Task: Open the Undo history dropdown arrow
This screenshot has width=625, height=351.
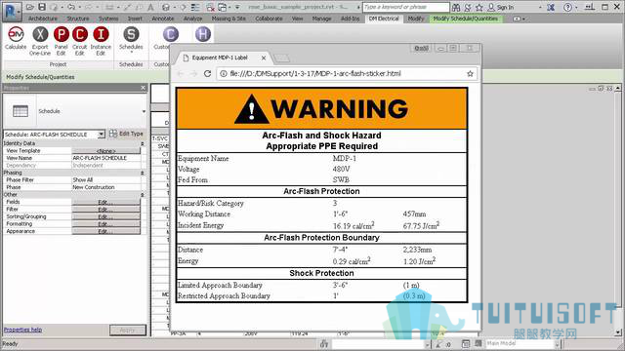Action: point(79,7)
